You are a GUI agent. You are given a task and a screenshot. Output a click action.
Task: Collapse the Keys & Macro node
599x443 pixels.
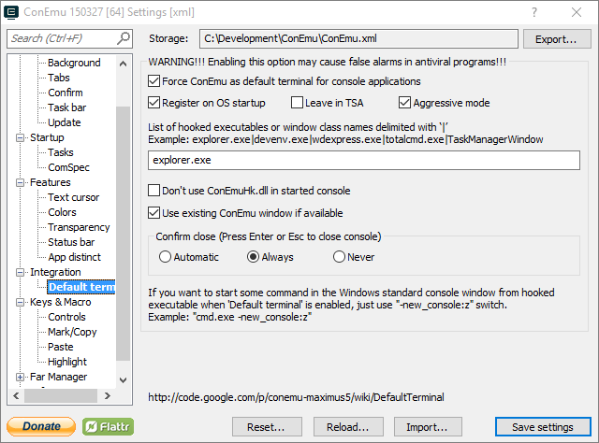coord(22,302)
